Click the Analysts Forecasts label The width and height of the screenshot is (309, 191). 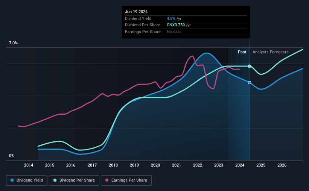point(270,52)
